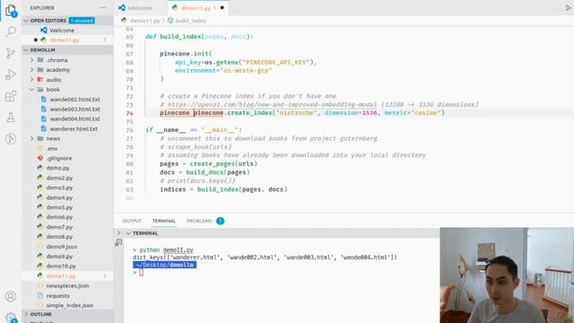574x323 pixels.
Task: Collapse the TERMINAL group chevron
Action: coord(128,233)
